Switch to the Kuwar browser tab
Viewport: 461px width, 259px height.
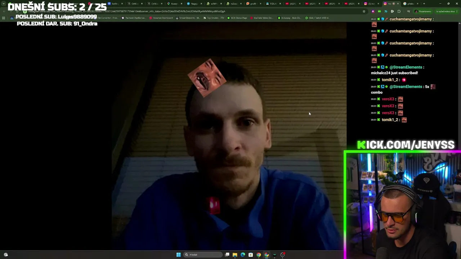click(x=175, y=4)
